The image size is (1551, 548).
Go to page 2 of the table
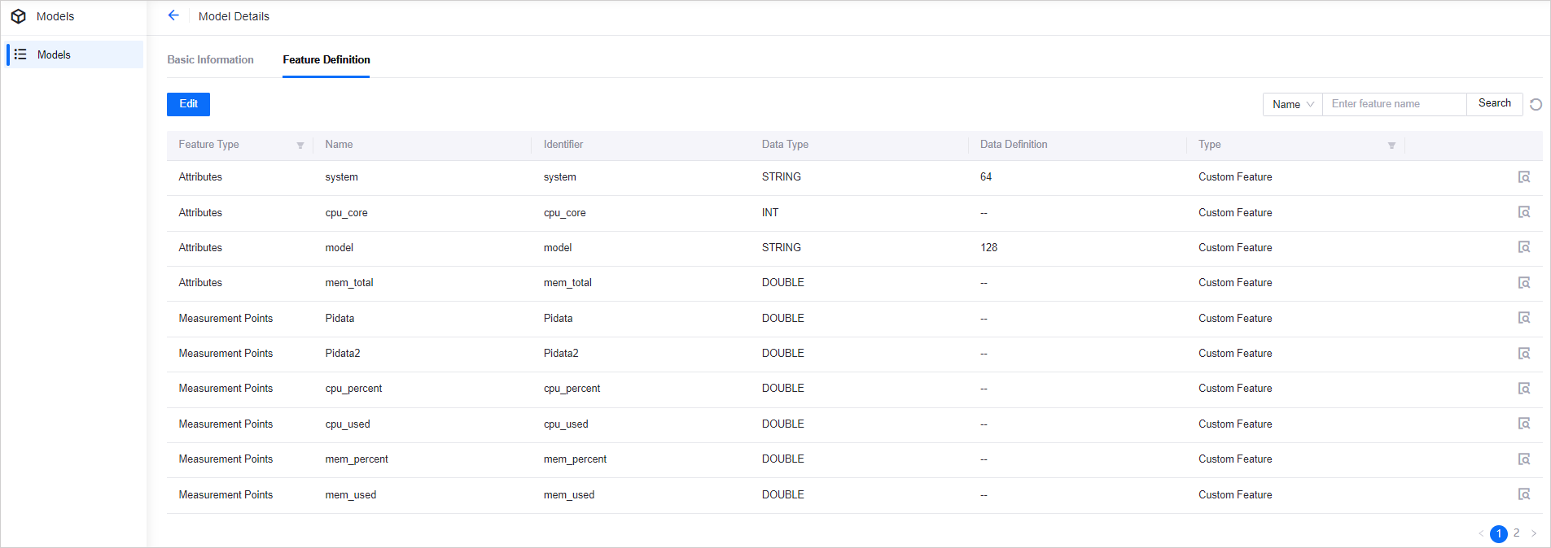1516,533
